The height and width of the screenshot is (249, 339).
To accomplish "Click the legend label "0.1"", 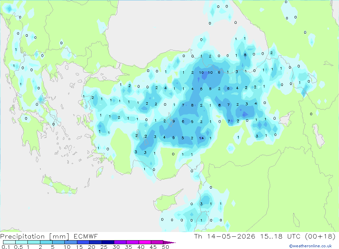I will [6, 247].
